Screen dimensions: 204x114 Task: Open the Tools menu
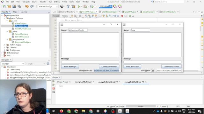click(x=78, y=2)
